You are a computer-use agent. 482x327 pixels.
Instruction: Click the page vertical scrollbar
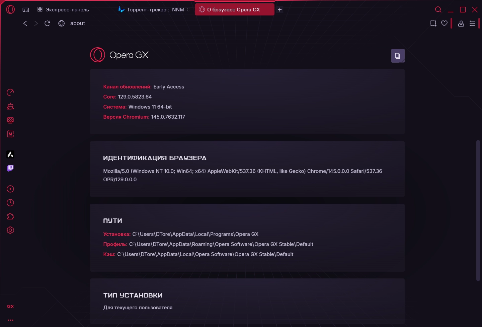(478, 210)
